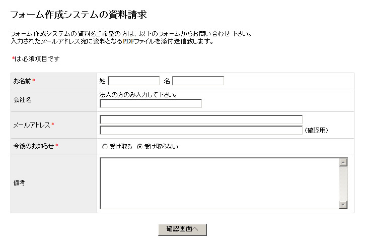
Task: Select the 受け取らない radio button
Action: pos(140,147)
